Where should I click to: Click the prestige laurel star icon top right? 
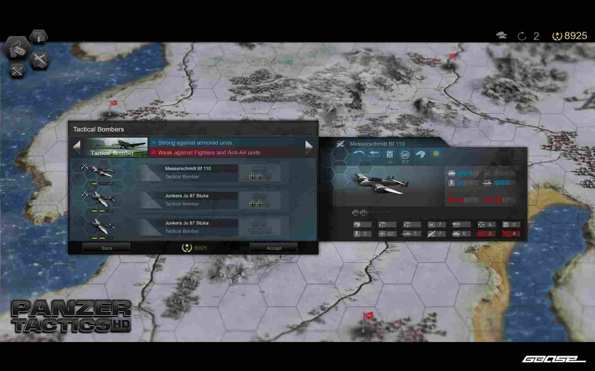[x=557, y=36]
